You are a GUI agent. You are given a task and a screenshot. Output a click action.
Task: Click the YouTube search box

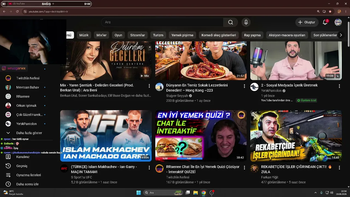162,22
